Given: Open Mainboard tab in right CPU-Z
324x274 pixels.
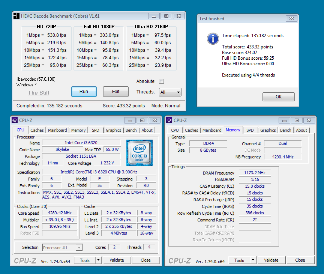Looking at the screenshot, I should [212, 130].
